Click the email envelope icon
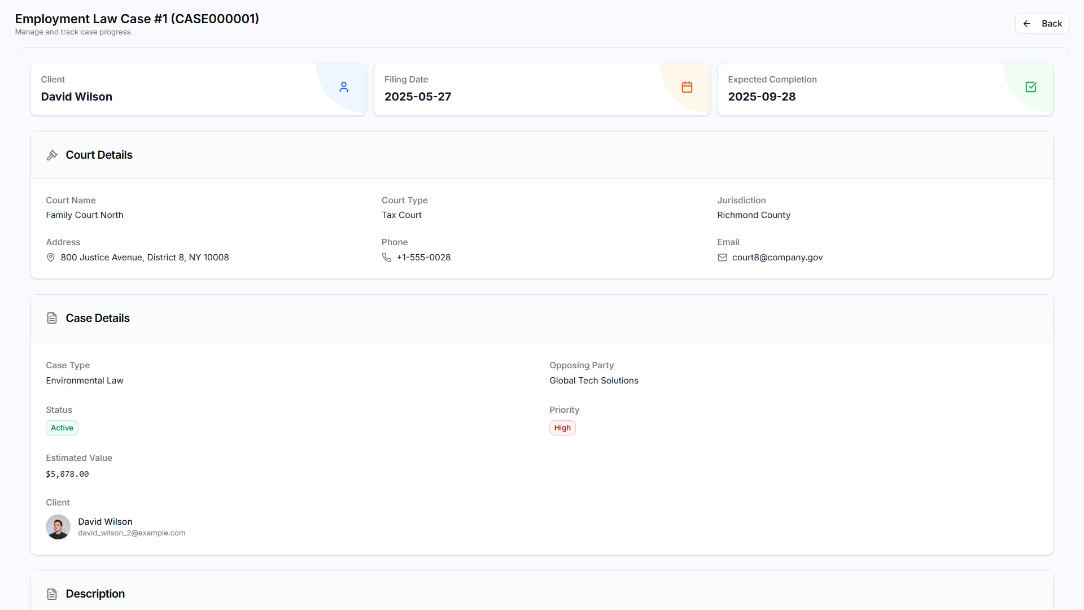Viewport: 1084px width, 610px height. 722,258
